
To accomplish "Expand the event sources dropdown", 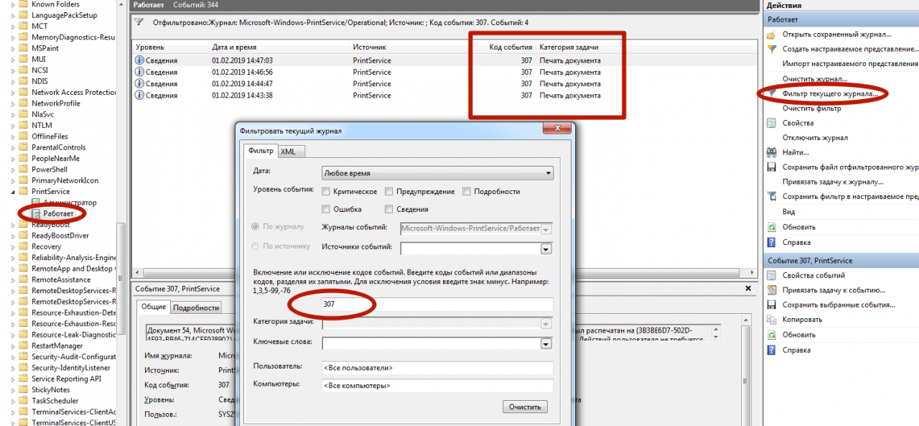I will (x=546, y=249).
